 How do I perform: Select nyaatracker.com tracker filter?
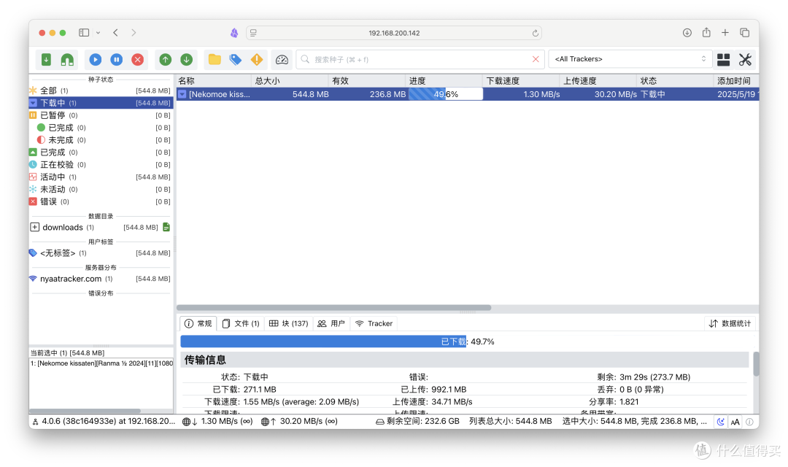coord(101,279)
